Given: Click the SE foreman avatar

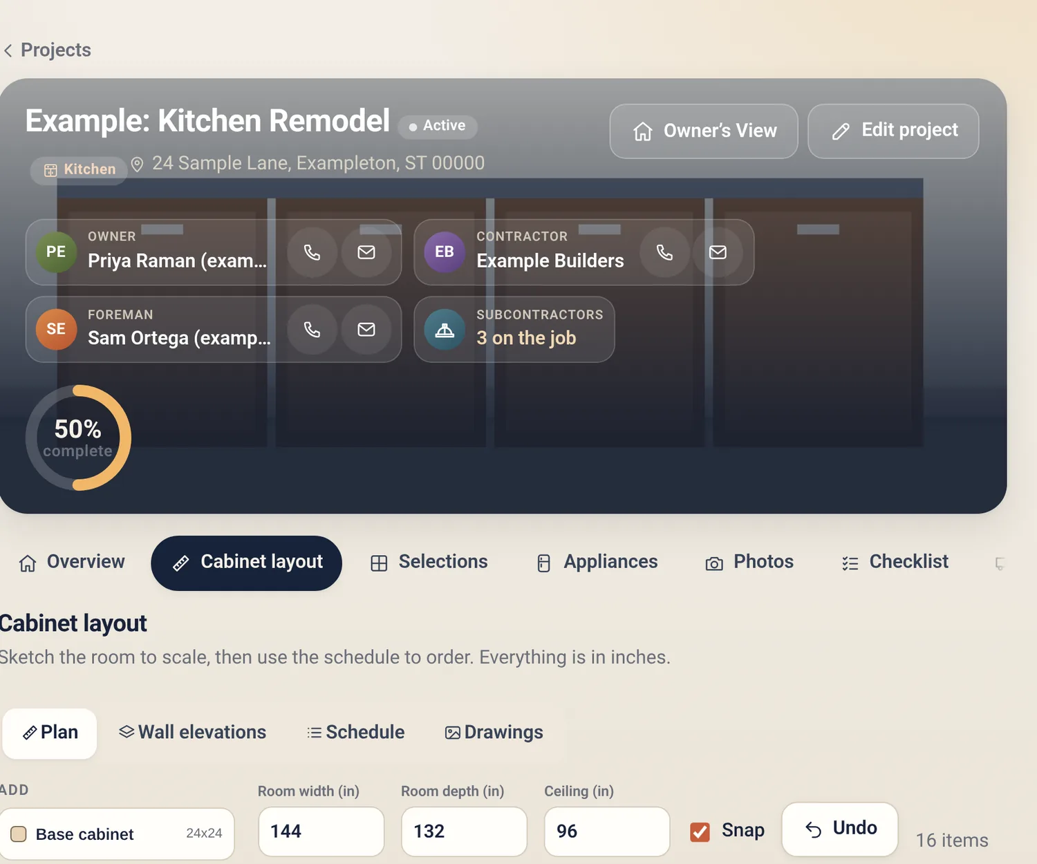Looking at the screenshot, I should click(x=56, y=330).
